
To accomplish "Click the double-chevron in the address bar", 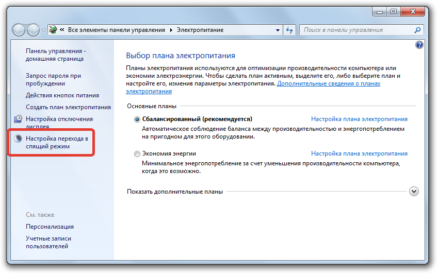I will click(x=62, y=29).
